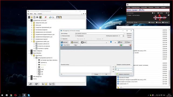Click the цикл button in LCB editor
Screen dimensions: 173x97
[x=84, y=42]
